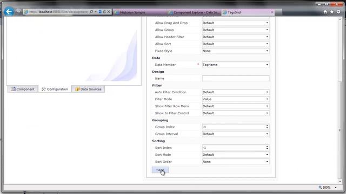Increase Group Index with up spinner
Viewport: 346px width, 194px height.
coord(267,126)
